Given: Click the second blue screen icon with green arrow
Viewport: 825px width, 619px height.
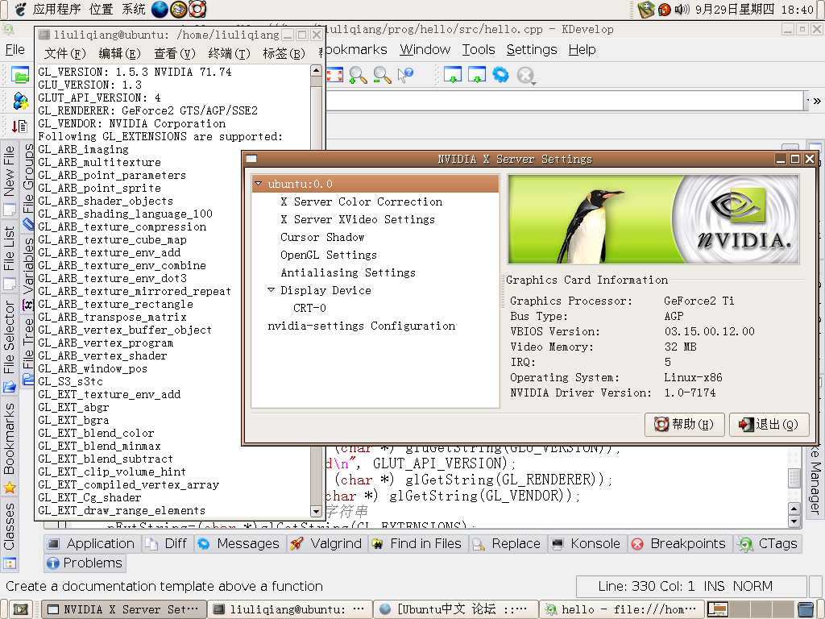Looking at the screenshot, I should [x=477, y=75].
